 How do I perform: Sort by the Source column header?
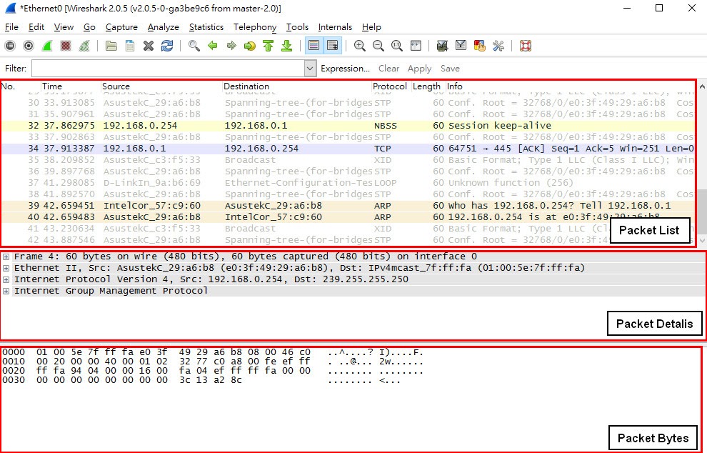[161, 86]
